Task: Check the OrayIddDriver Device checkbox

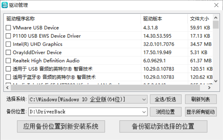Action: [8, 52]
